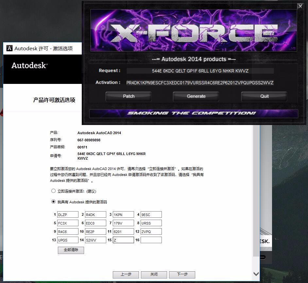Screen dimensions: 308x283
Task: Click activation code box 3 containing 1KPN
Action: click(123, 214)
